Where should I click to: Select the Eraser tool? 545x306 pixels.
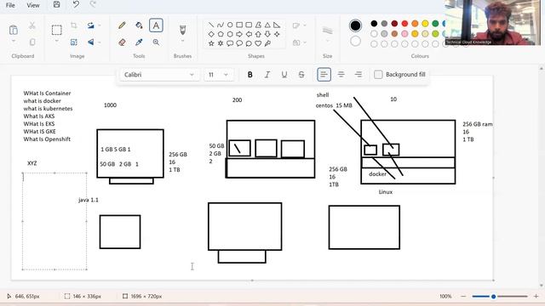point(122,42)
